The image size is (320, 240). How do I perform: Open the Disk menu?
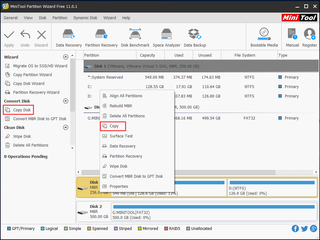(43, 18)
